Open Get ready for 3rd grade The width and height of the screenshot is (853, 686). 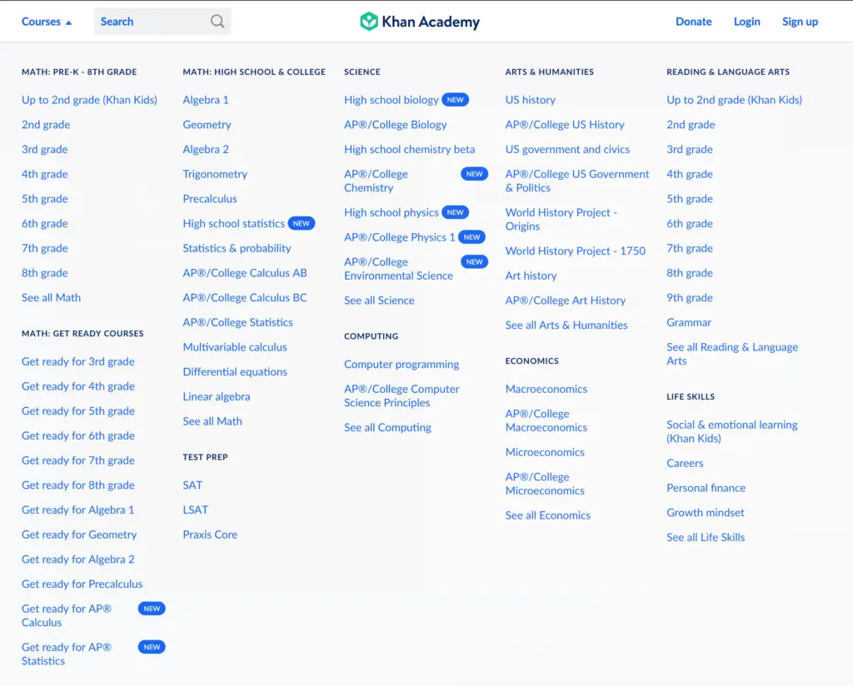coord(77,361)
